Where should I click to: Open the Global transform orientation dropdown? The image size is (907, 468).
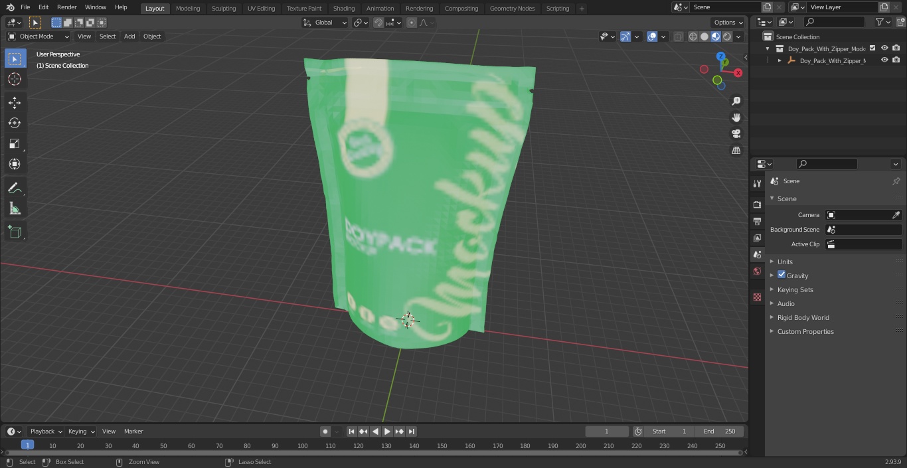(325, 23)
